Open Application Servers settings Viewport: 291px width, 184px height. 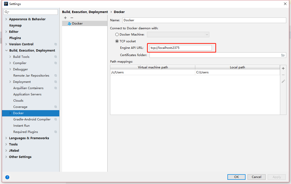27,94
